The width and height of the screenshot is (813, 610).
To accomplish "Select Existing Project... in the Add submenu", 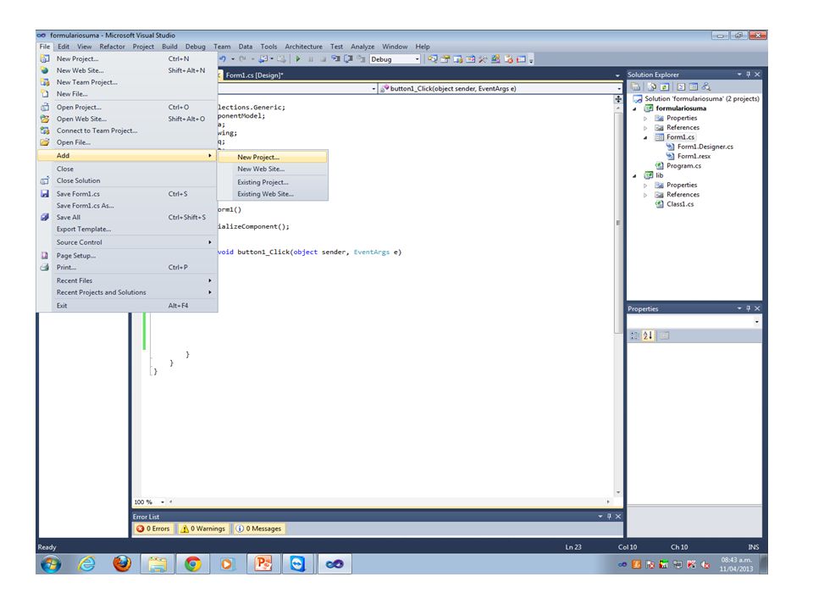I will [x=273, y=182].
